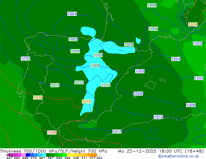
Task: Click the 1012 label near the bottom coastline
Action: tap(117, 132)
